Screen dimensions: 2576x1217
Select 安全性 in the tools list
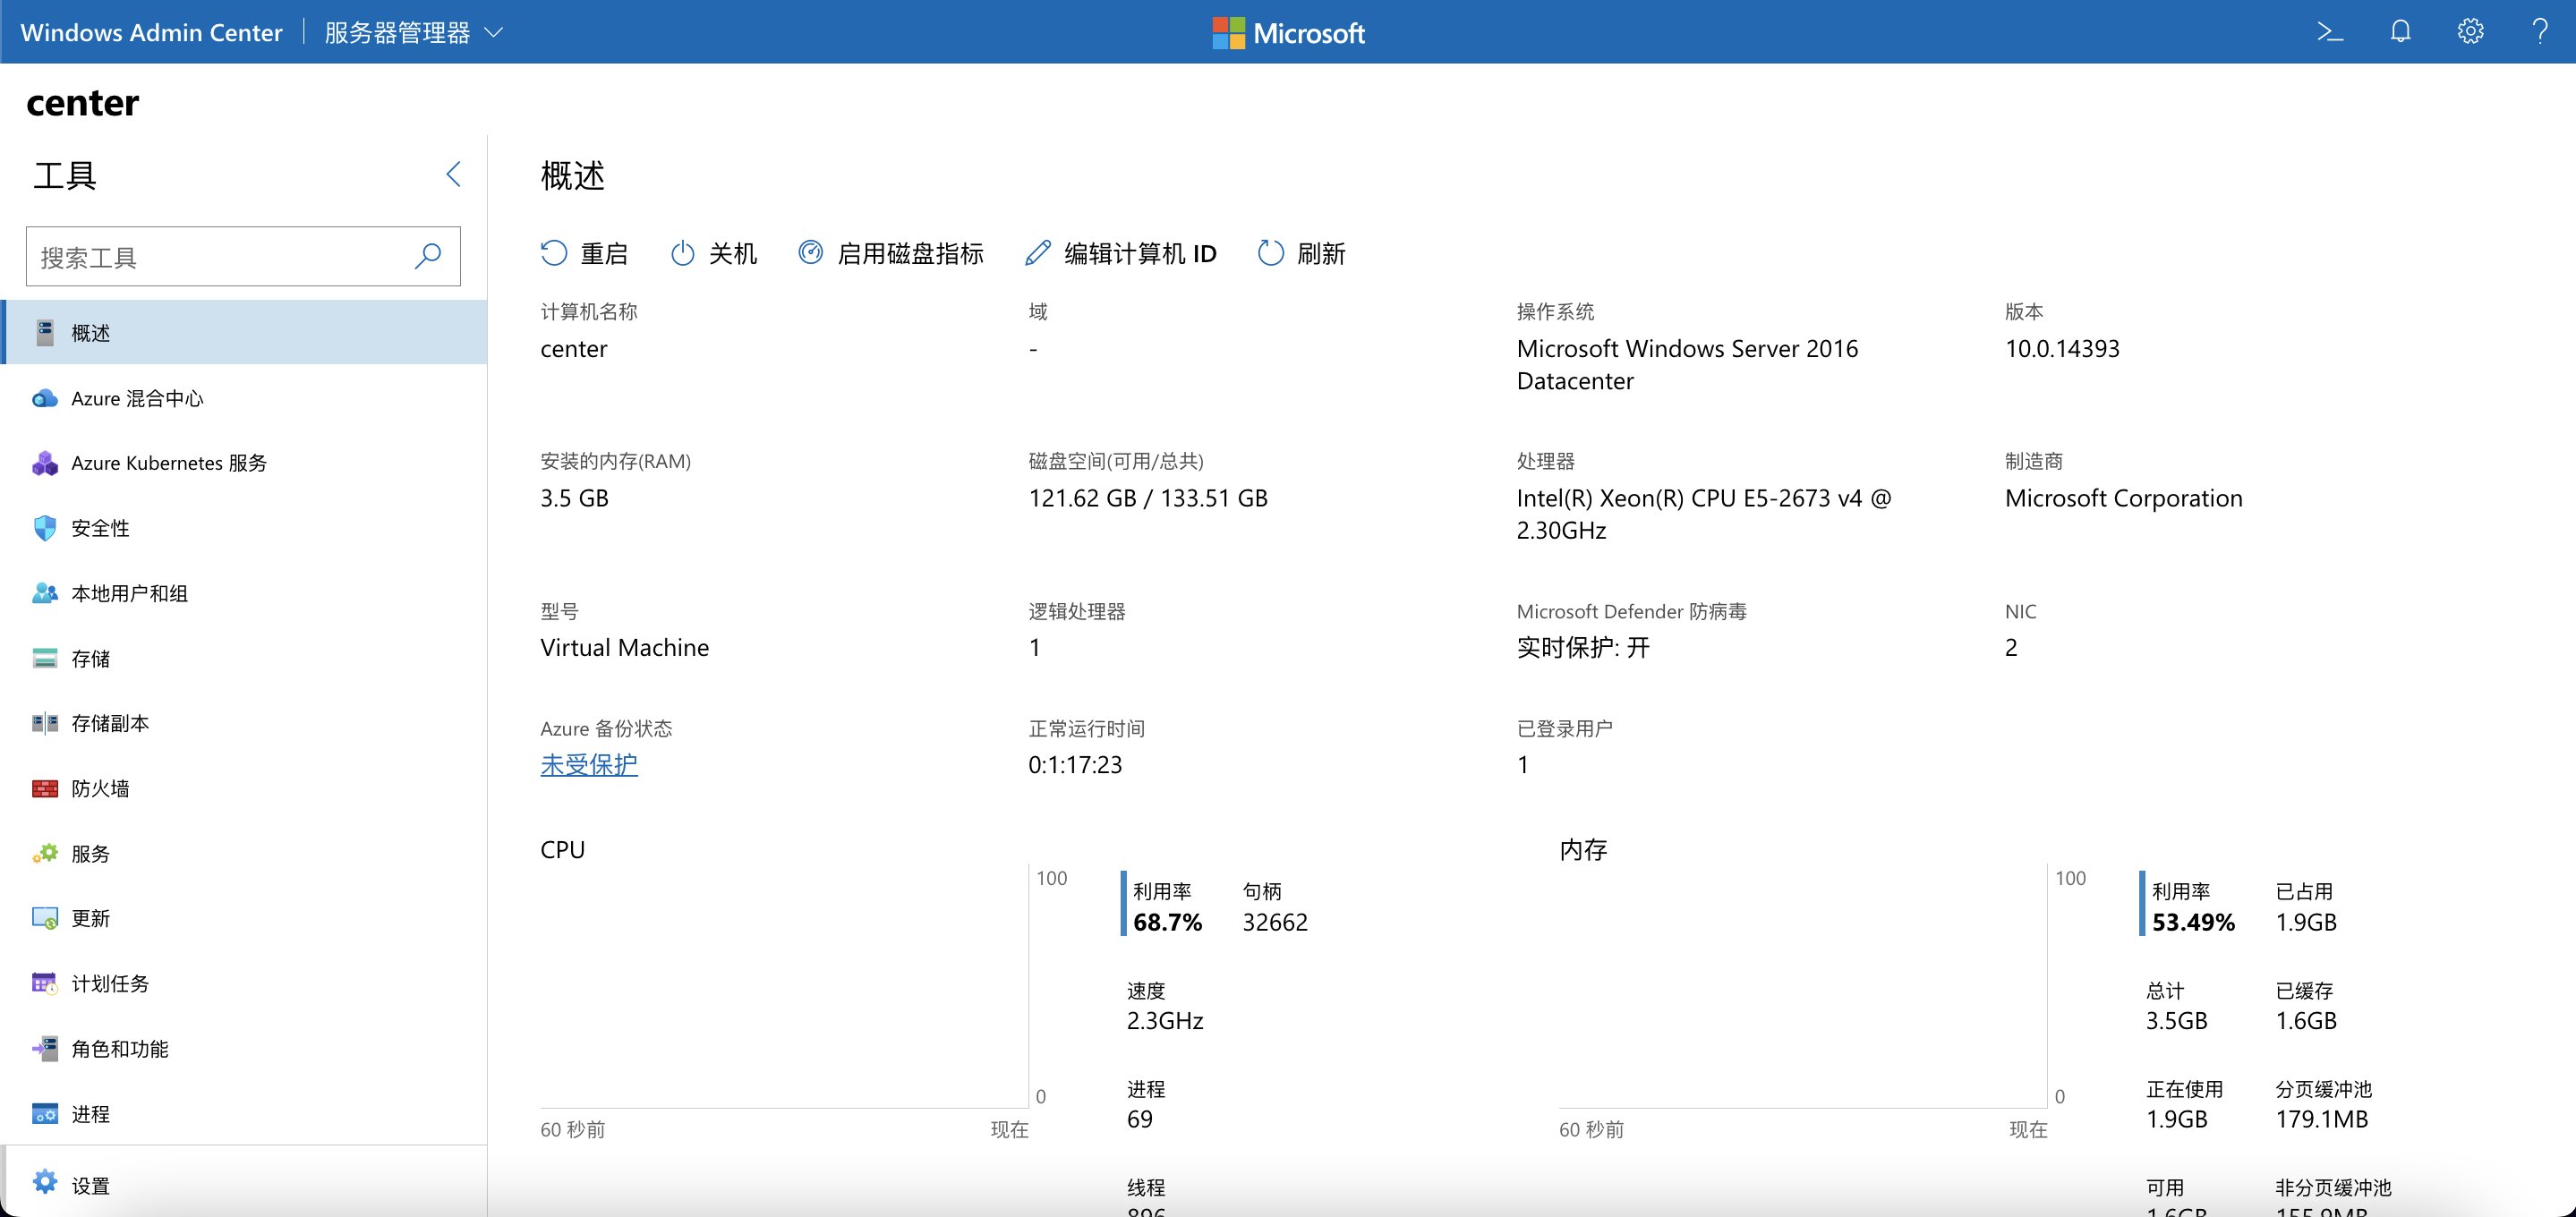click(x=100, y=528)
